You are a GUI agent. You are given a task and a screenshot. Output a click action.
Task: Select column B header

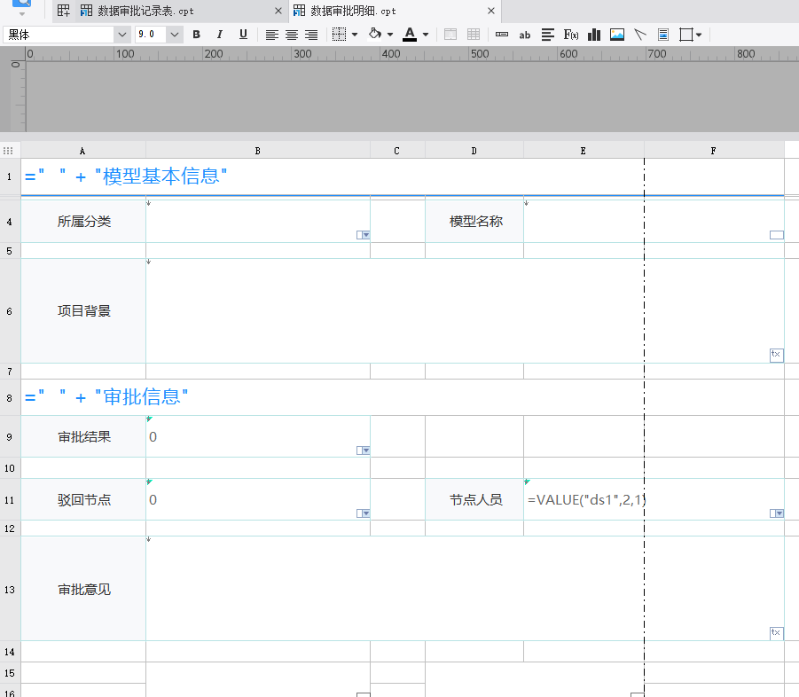pyautogui.click(x=258, y=151)
